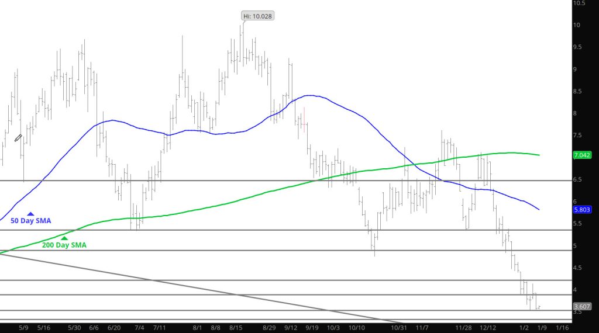Click the pencil drawing tool icon
599x333 pixels.
click(x=18, y=138)
